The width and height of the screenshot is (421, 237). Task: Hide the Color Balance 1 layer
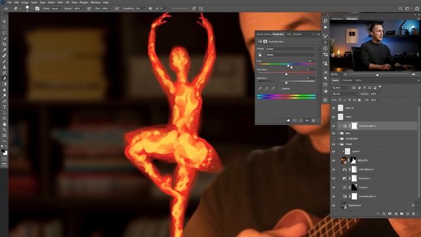pos(334,170)
